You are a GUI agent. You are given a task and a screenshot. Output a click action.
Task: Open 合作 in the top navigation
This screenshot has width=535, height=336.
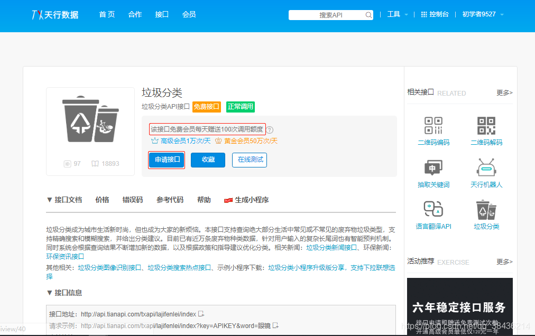tap(135, 14)
